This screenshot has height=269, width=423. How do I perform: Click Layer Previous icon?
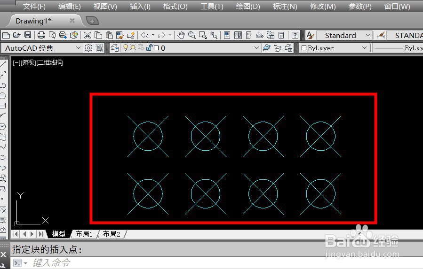pyautogui.click(x=278, y=48)
